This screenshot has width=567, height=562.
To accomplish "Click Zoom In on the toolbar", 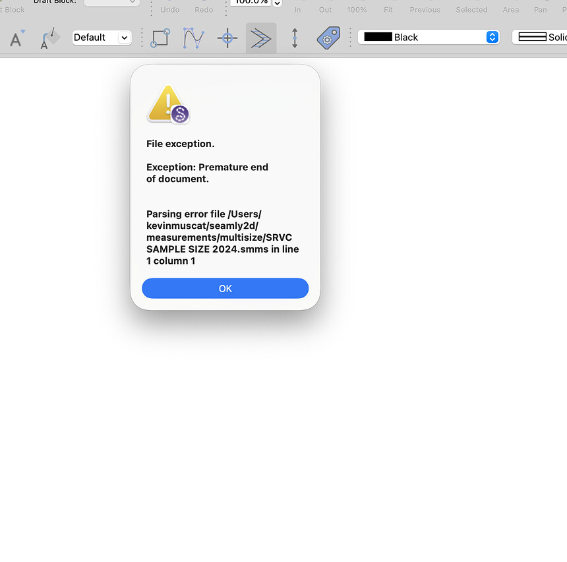I will [x=297, y=10].
